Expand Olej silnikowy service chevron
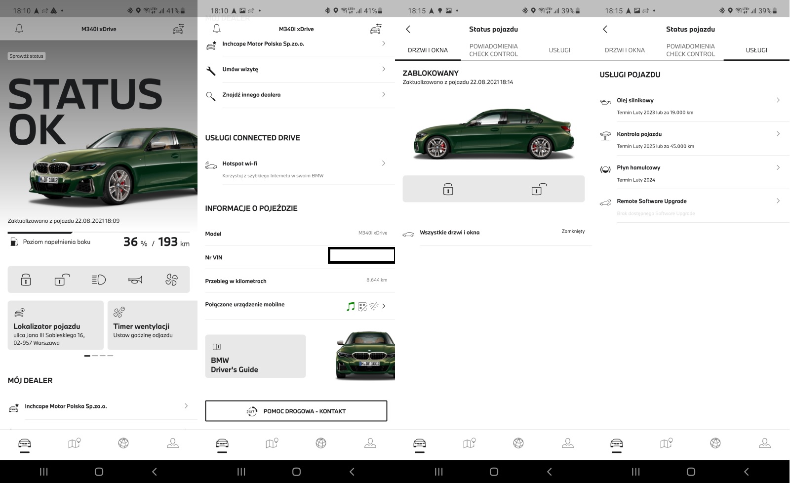790x483 pixels. point(778,100)
